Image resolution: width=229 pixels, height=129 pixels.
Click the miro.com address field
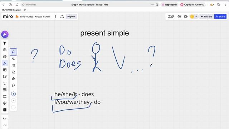(31, 5)
